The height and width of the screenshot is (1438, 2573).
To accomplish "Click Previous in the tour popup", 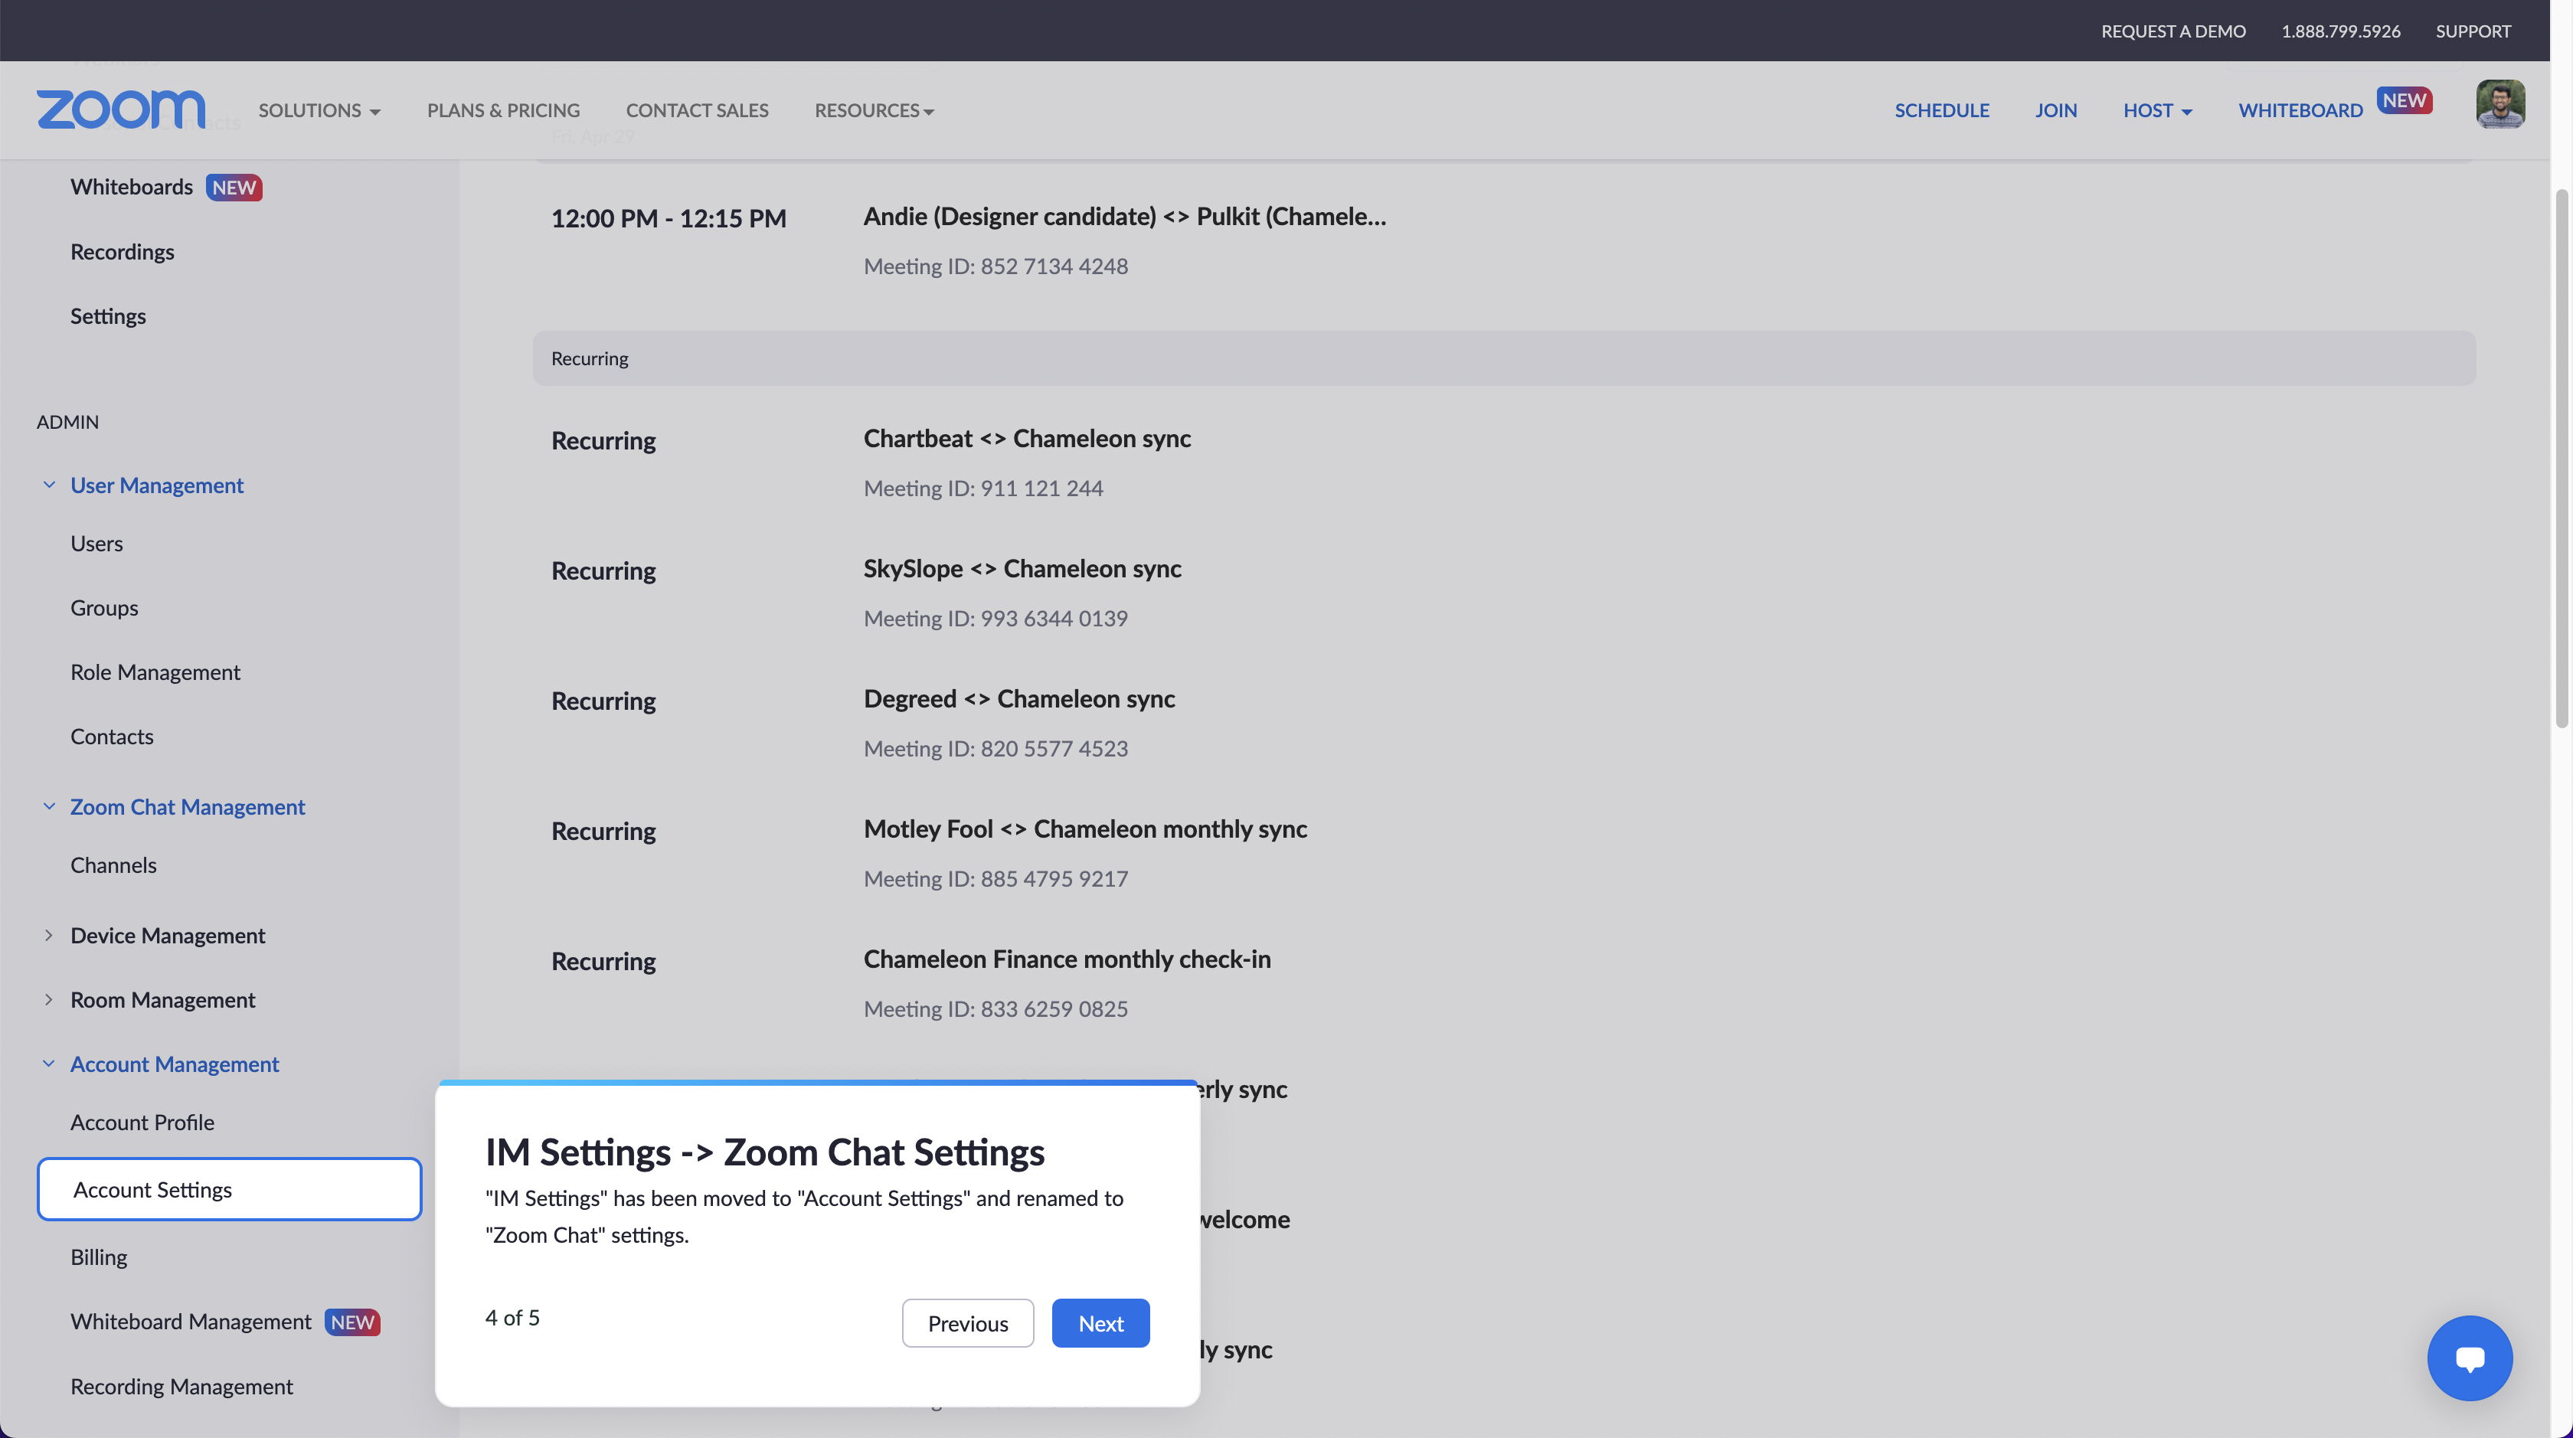I will coord(968,1323).
